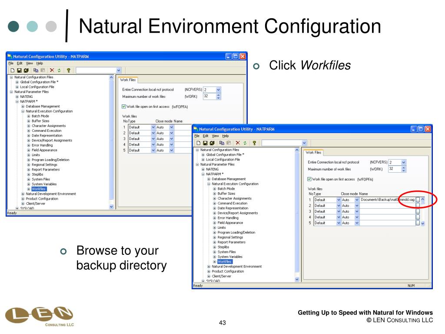The height and width of the screenshot is (334, 445).
Task: Select Error Handling in front window tree
Action: tap(228, 218)
